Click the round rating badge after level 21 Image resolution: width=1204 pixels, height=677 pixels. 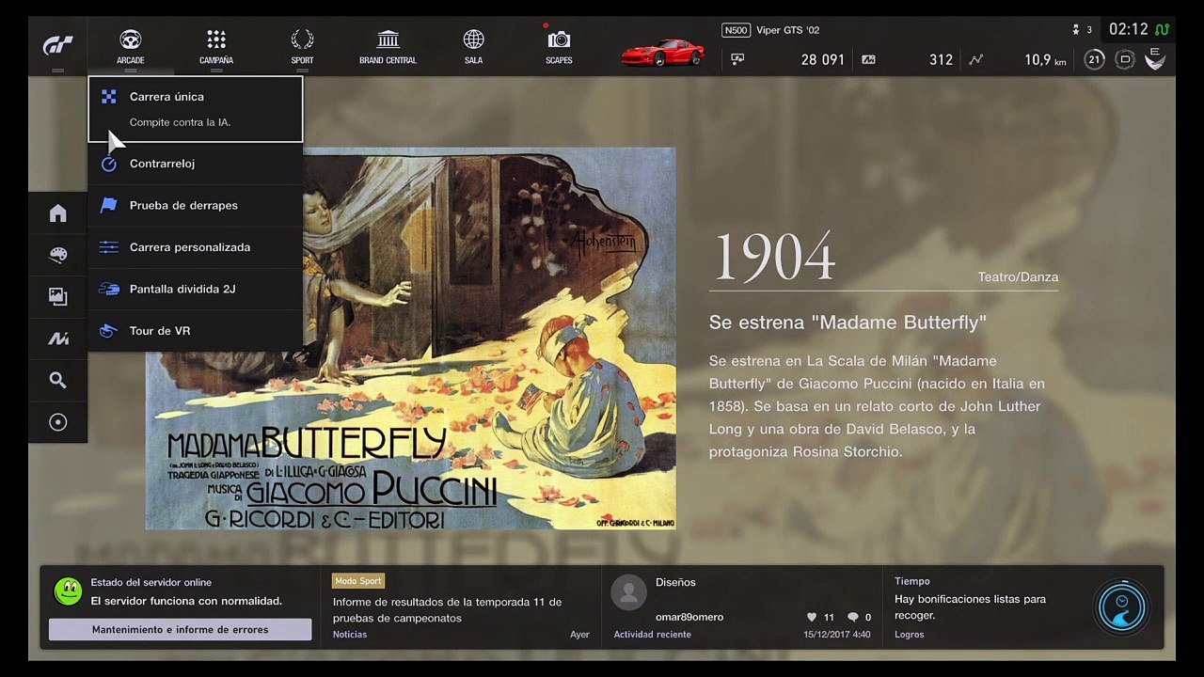coord(1124,59)
